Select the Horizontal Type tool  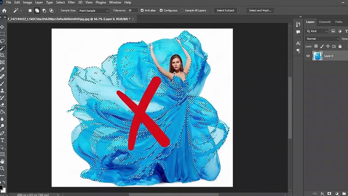(2, 140)
